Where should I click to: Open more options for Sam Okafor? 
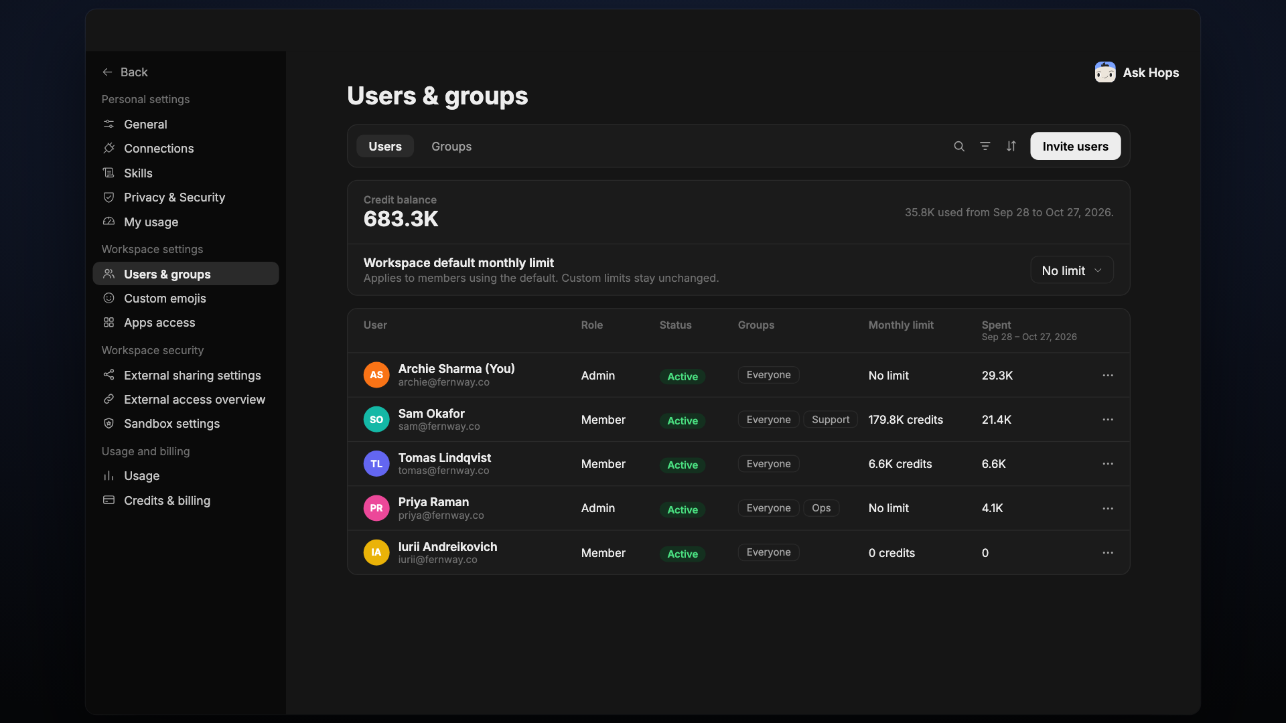tap(1108, 419)
